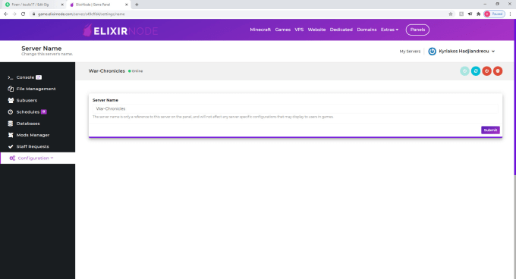This screenshot has width=516, height=279.
Task: Click the Panels button
Action: point(417,30)
